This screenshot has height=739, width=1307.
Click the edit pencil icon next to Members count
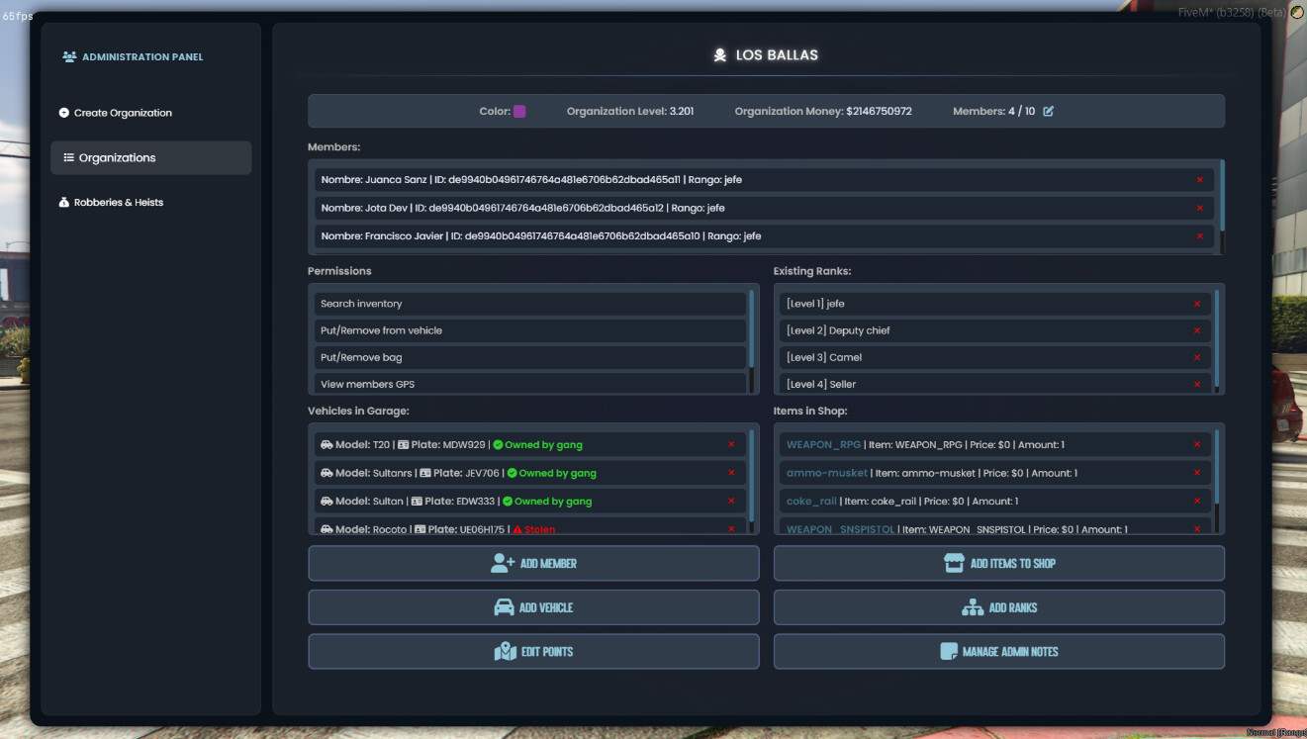coord(1049,111)
